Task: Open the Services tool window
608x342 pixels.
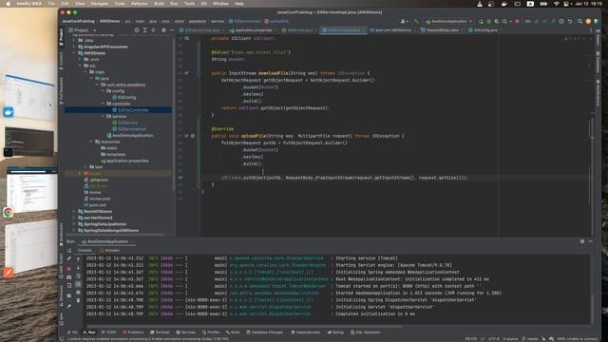Action: point(186,332)
